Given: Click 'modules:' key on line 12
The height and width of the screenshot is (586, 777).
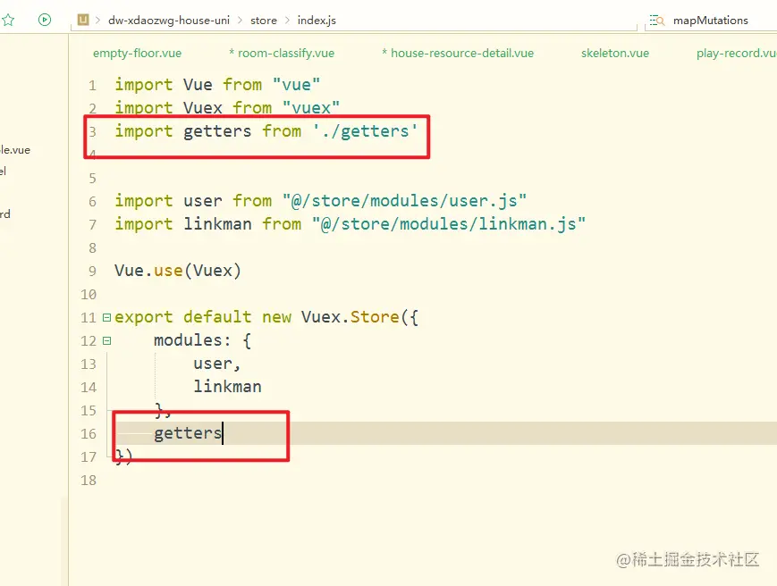Looking at the screenshot, I should (192, 340).
